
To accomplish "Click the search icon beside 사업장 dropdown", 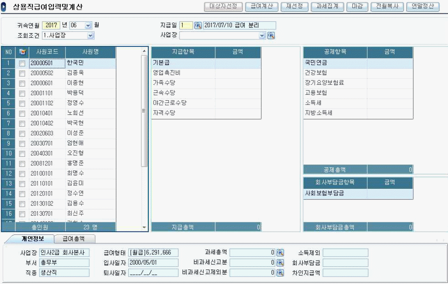I will pyautogui.click(x=271, y=35).
